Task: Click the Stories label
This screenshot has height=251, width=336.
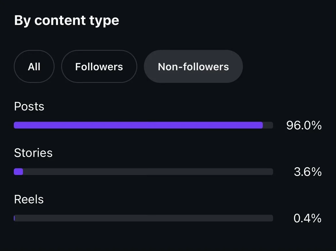Action: [x=33, y=153]
